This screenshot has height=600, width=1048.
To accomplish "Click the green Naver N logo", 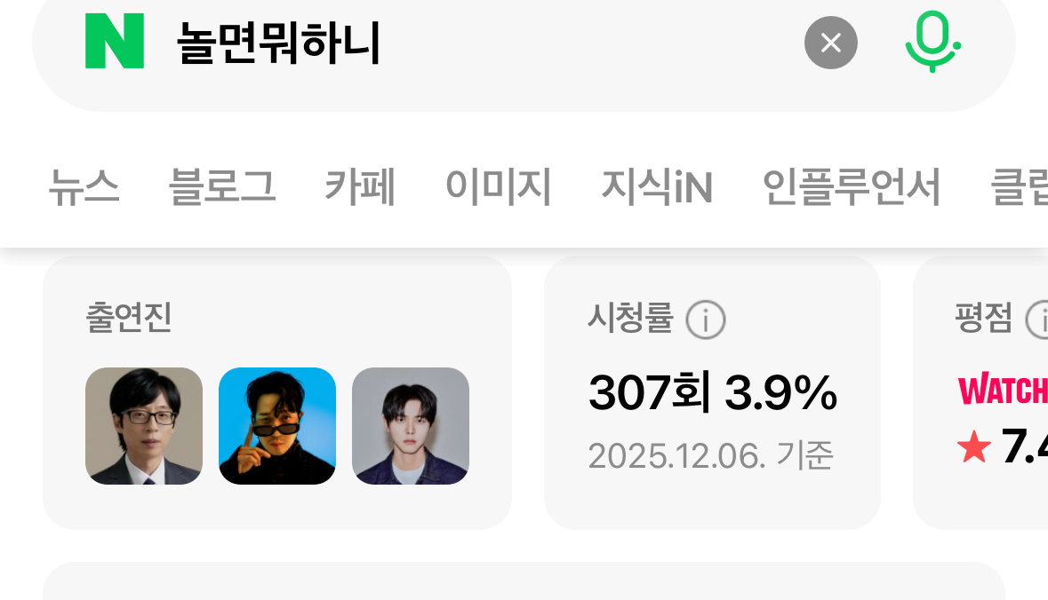I will point(115,42).
